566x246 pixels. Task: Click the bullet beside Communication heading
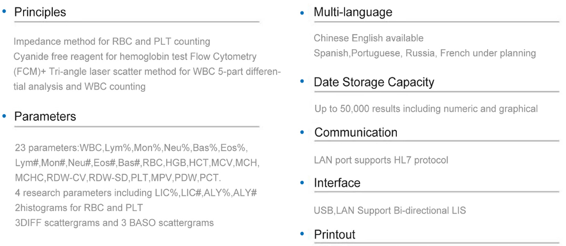click(x=303, y=132)
